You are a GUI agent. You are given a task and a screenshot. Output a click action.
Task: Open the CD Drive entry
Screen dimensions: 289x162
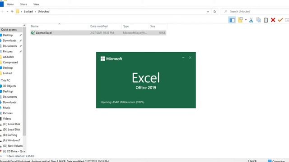tap(13, 151)
